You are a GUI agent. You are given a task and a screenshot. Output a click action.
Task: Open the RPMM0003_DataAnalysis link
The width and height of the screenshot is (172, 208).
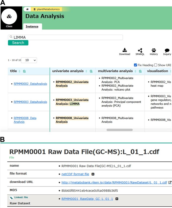[30, 102]
